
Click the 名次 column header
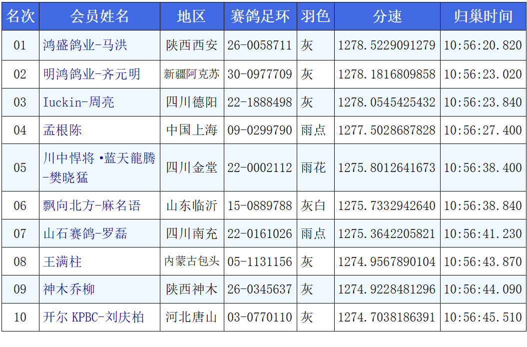coord(20,16)
